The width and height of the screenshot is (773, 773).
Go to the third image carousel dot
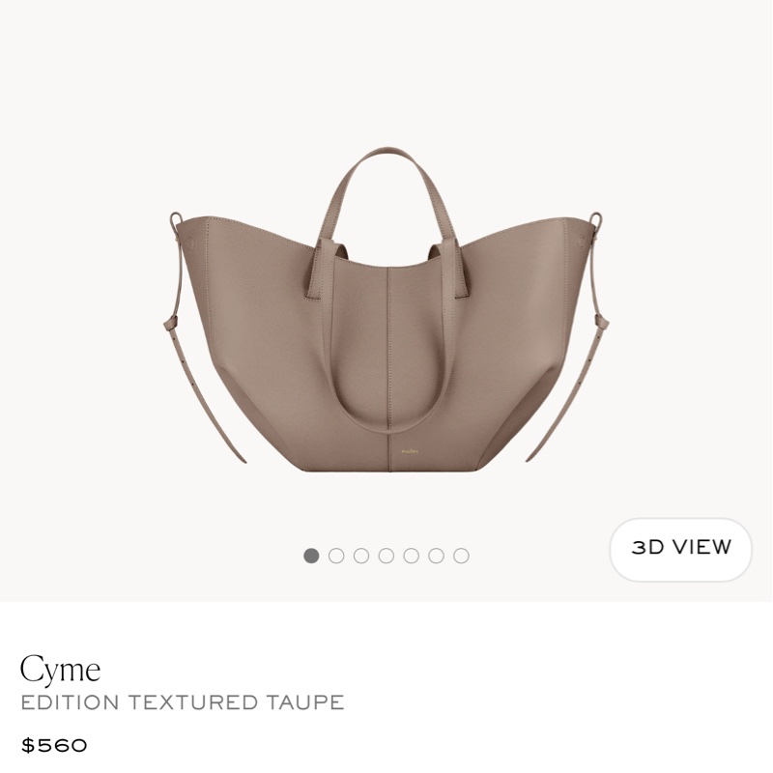coord(361,556)
